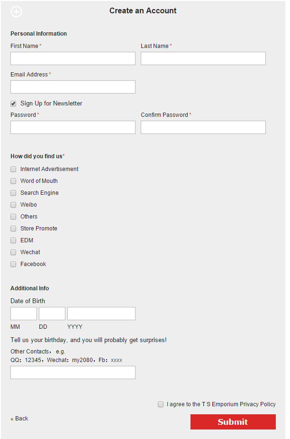Focus the First Name field
The image size is (290, 439).
point(73,58)
